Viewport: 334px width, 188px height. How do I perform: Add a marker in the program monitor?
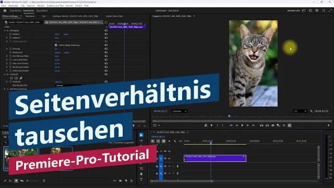tap(211, 125)
